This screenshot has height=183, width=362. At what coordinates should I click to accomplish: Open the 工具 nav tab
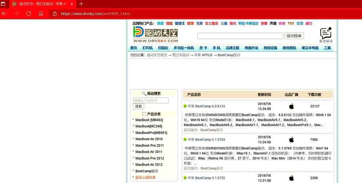click(x=327, y=48)
